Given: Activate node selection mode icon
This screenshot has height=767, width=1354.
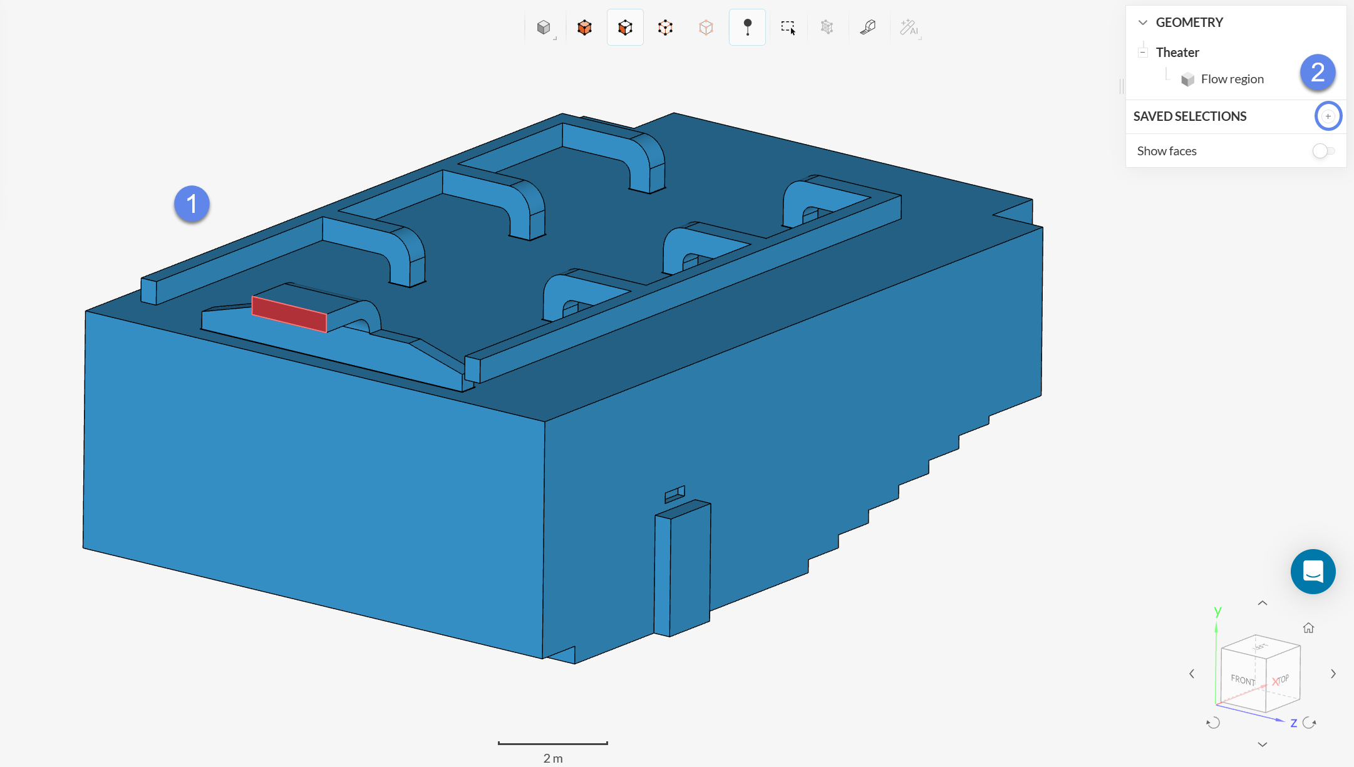Looking at the screenshot, I should (706, 28).
